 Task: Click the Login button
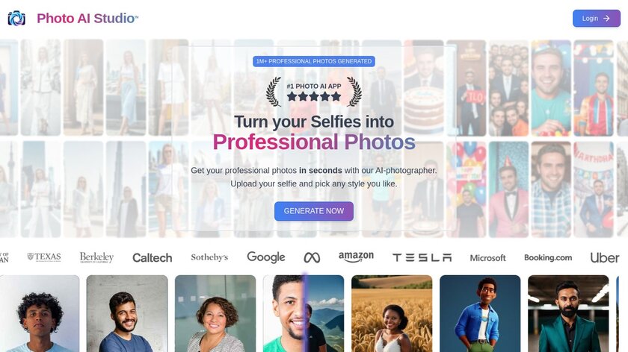point(597,19)
